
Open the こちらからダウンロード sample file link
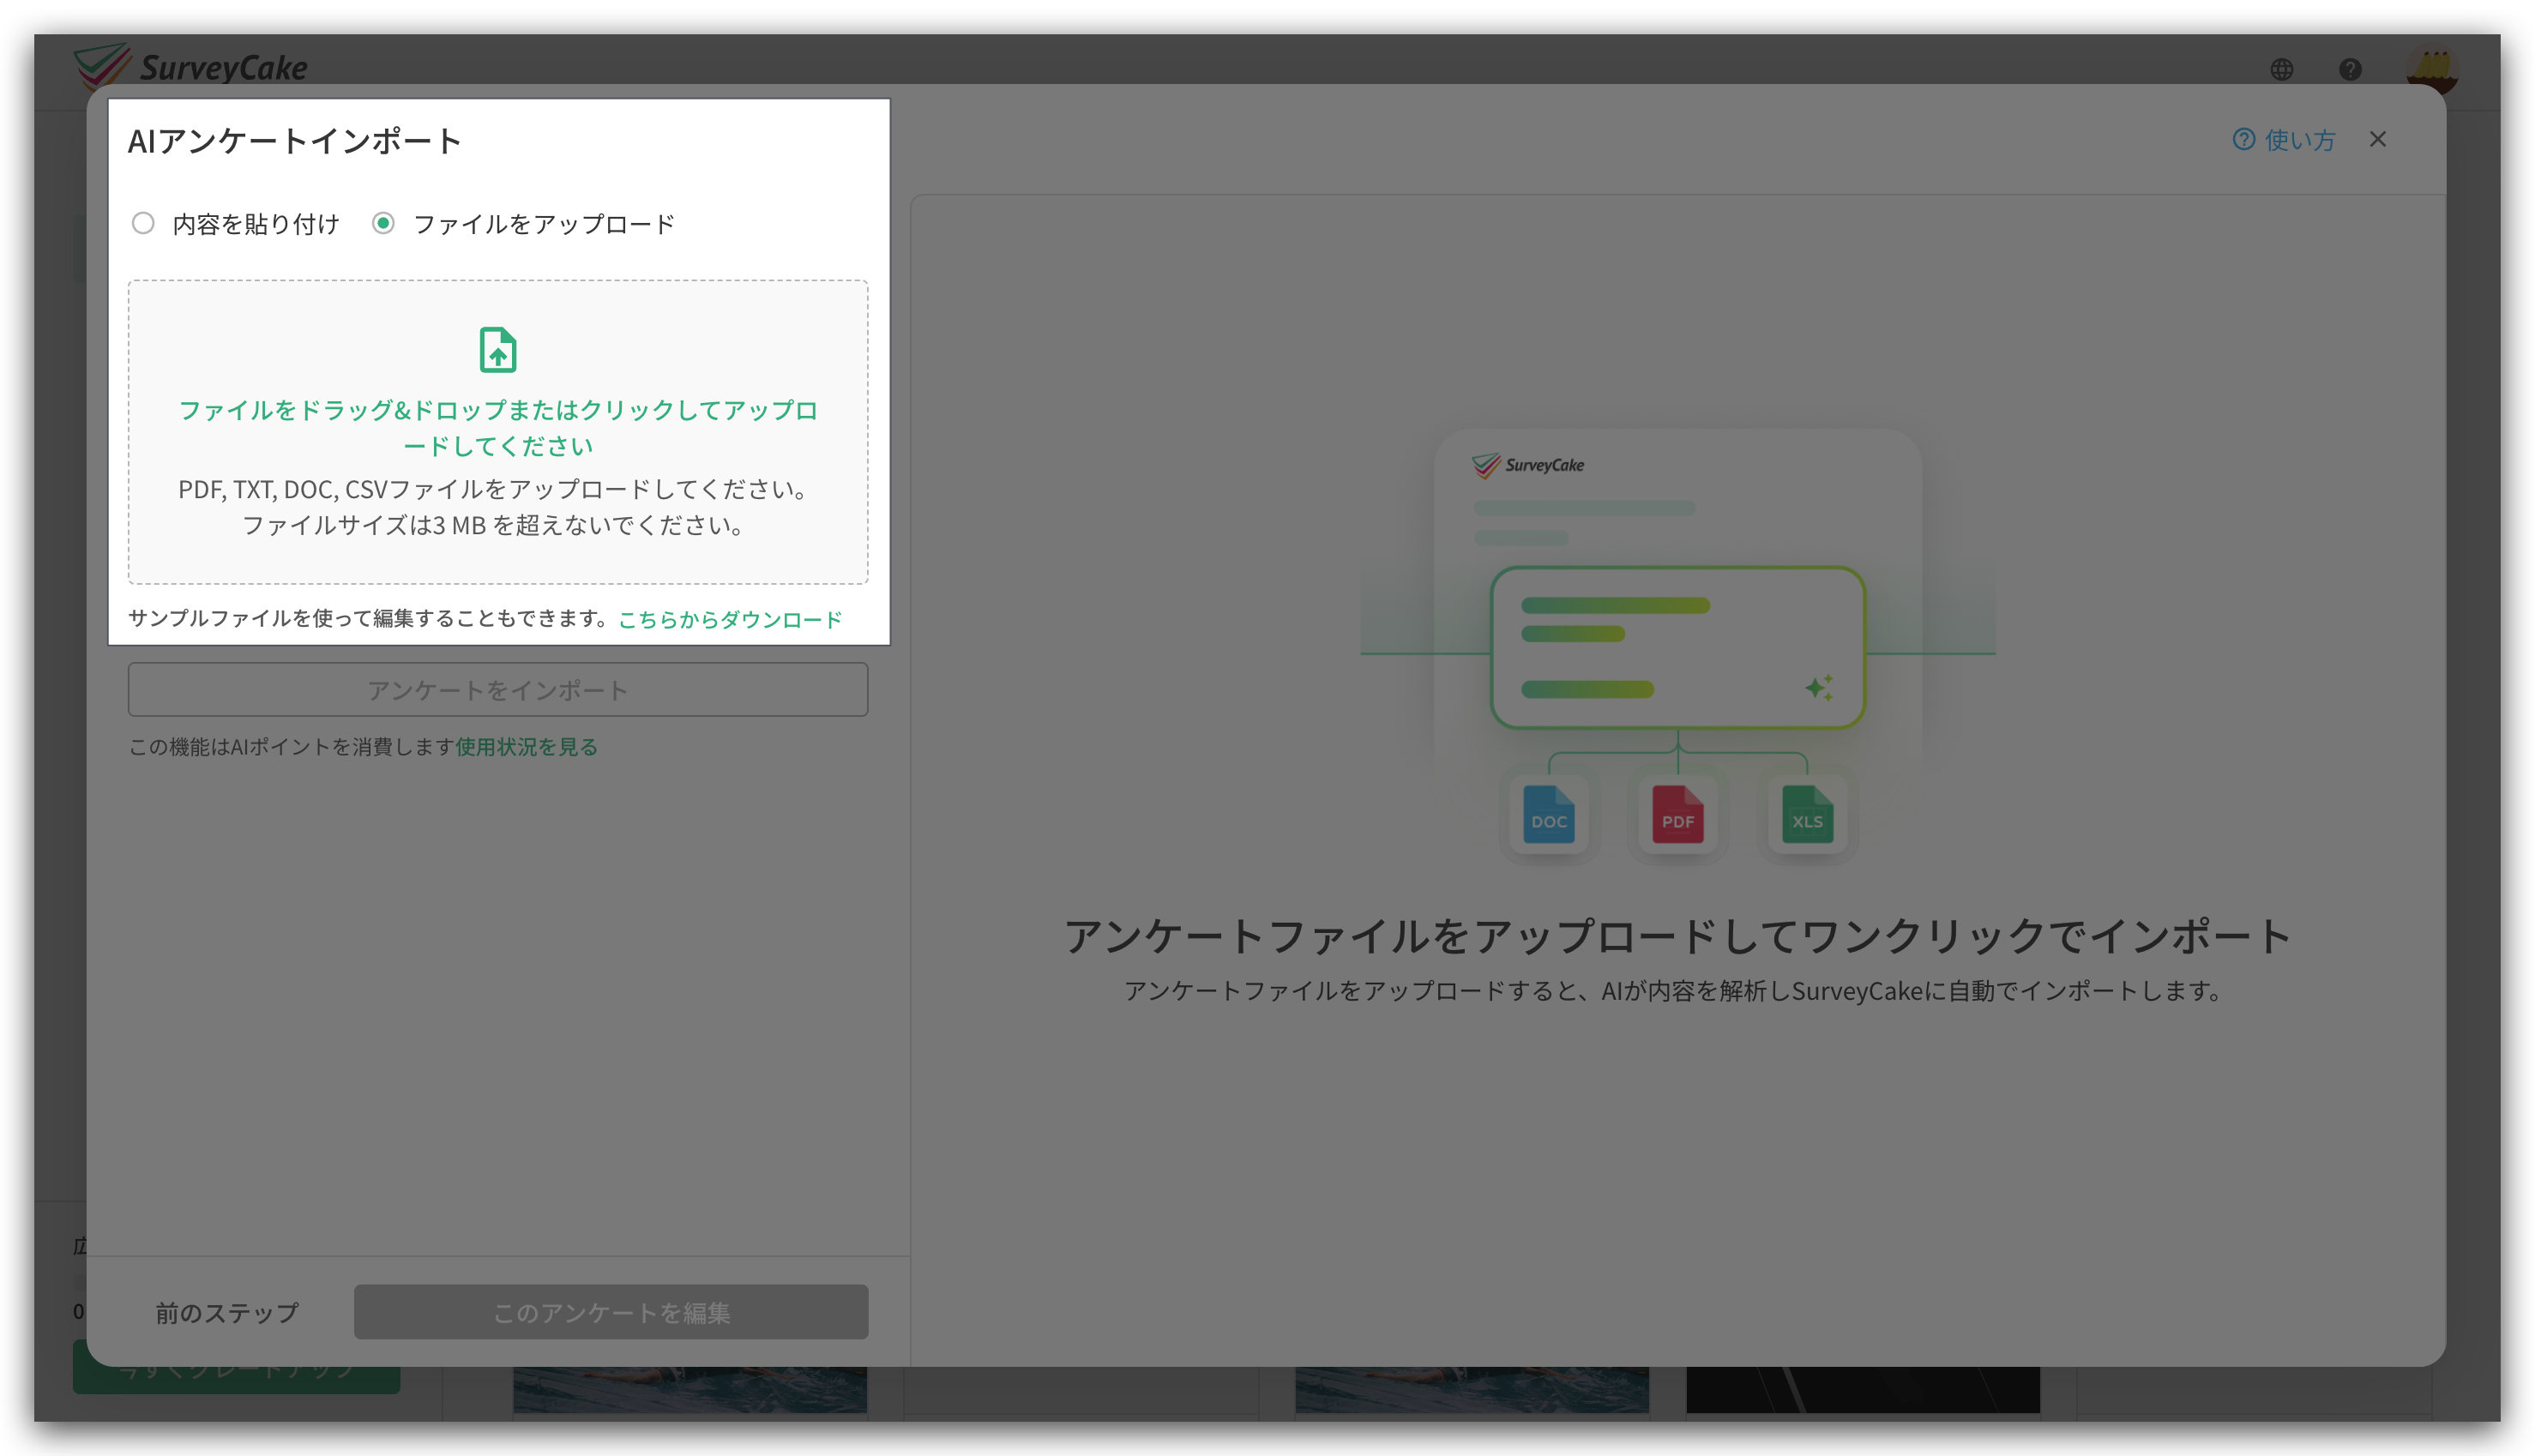click(x=730, y=619)
